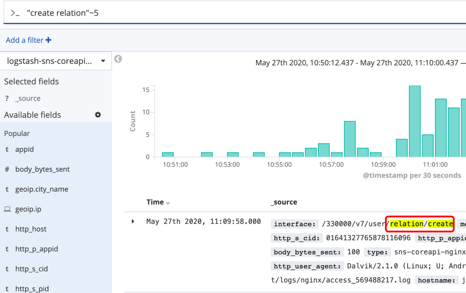Sort by the Time column arrow
This screenshot has height=293, width=466.
168,203
